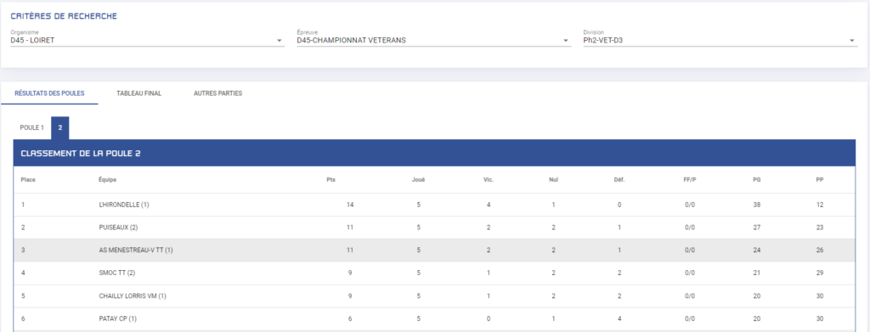Click the Organisme dropdown arrow
This screenshot has width=870, height=332.
coord(280,41)
